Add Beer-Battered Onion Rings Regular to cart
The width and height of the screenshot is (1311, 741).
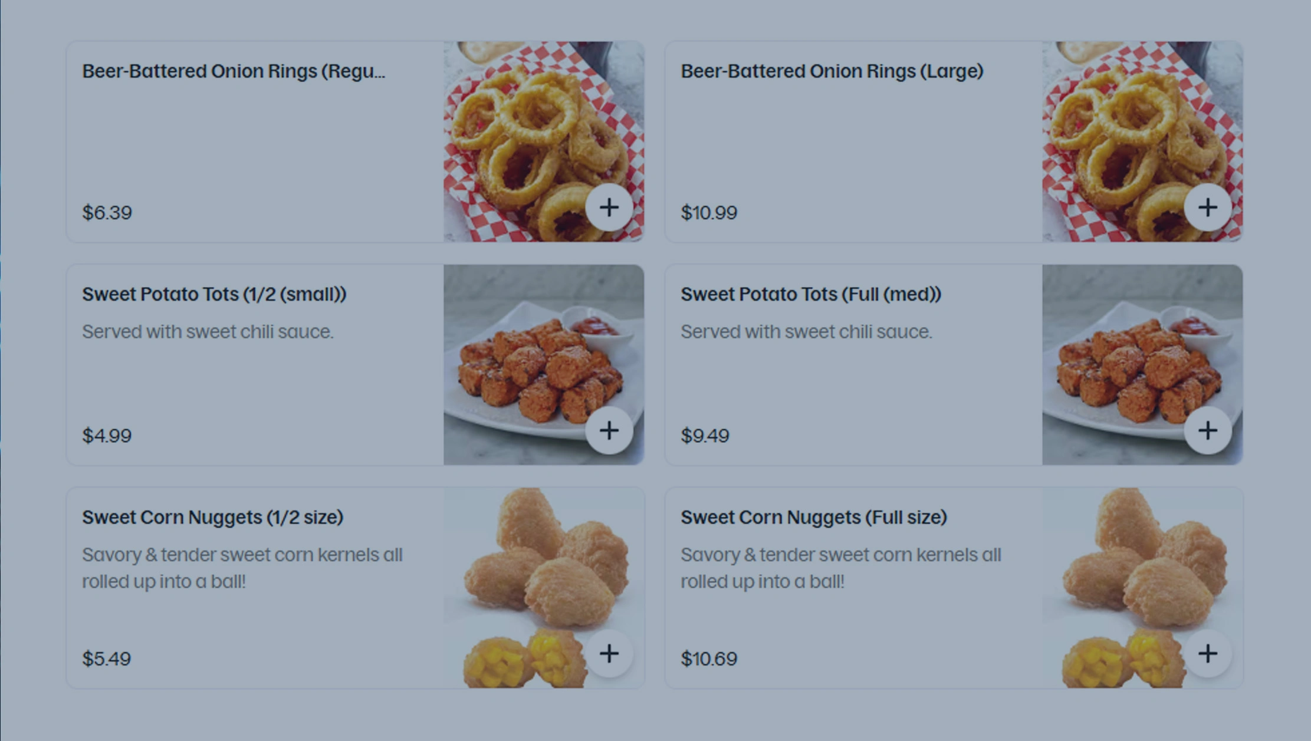609,208
